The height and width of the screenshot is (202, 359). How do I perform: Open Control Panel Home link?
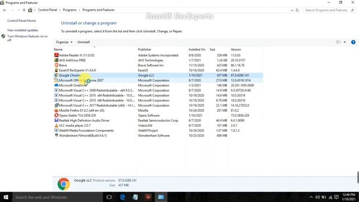21,21
